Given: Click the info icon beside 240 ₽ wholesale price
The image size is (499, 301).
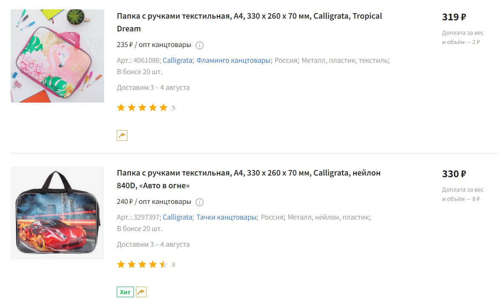Looking at the screenshot, I should coord(200,202).
